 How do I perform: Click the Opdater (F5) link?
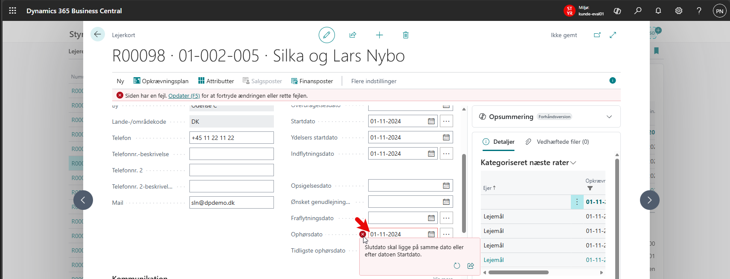tap(184, 96)
